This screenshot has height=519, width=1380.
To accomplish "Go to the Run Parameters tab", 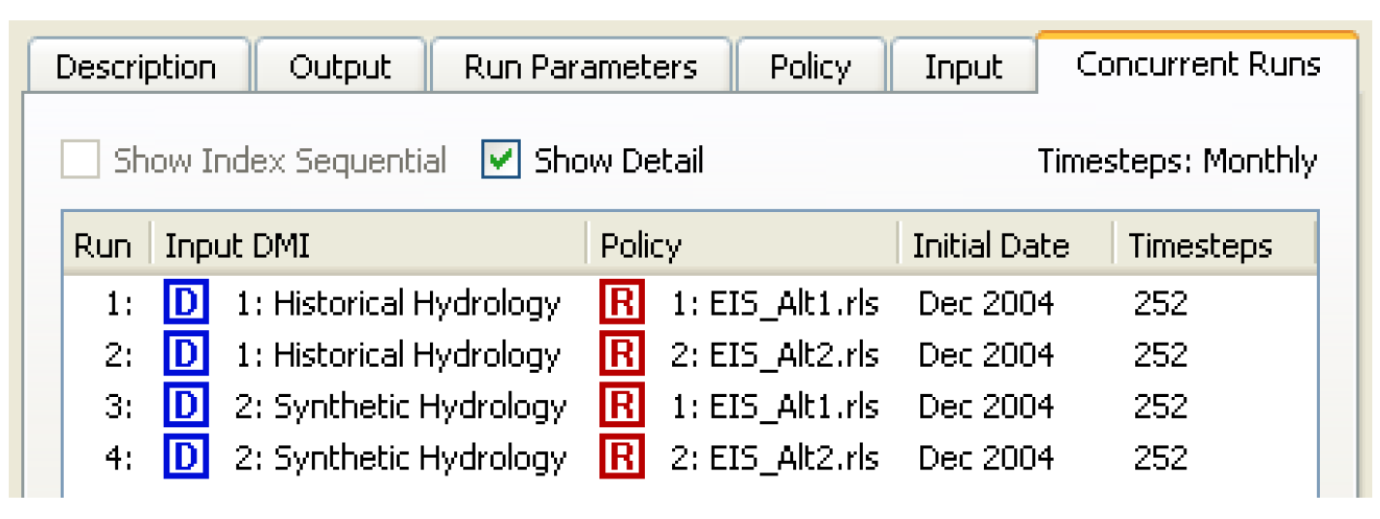I will [580, 68].
